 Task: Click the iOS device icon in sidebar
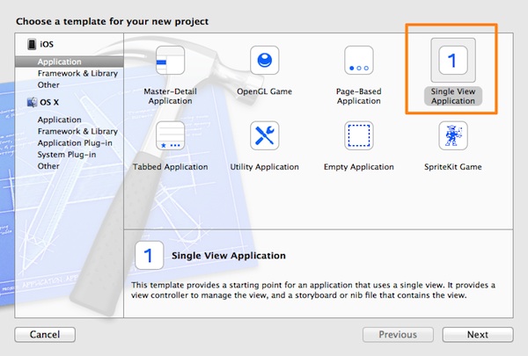pos(32,45)
